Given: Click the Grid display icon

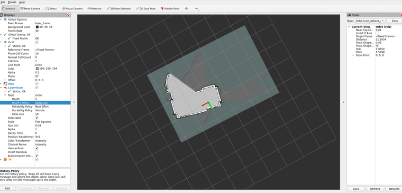Looking at the screenshot, I should (x=5, y=42).
